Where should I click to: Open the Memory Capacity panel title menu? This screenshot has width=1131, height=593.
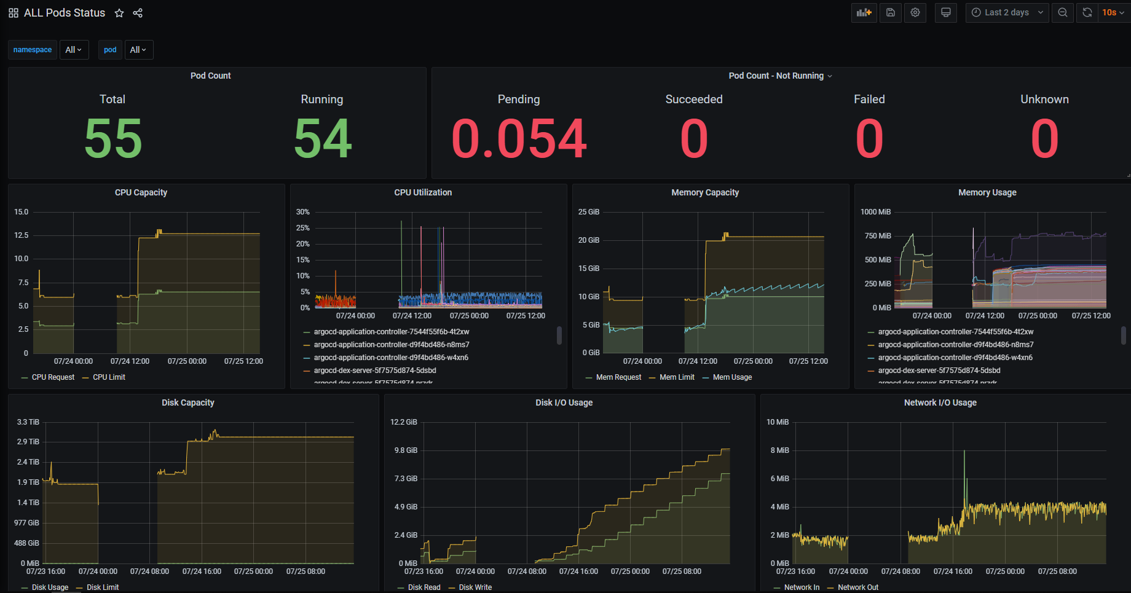click(x=705, y=192)
